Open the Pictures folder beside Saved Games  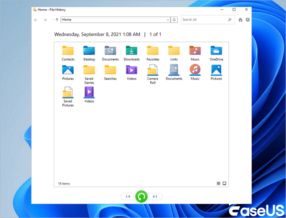click(x=68, y=73)
